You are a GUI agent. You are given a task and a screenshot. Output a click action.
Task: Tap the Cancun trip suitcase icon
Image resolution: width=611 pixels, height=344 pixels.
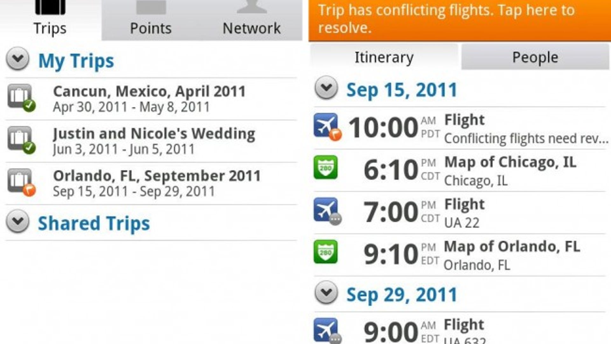(20, 97)
